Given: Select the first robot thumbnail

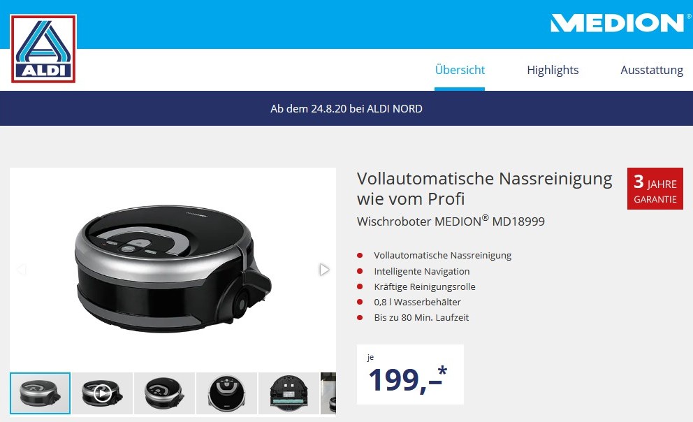Looking at the screenshot, I should pyautogui.click(x=41, y=393).
